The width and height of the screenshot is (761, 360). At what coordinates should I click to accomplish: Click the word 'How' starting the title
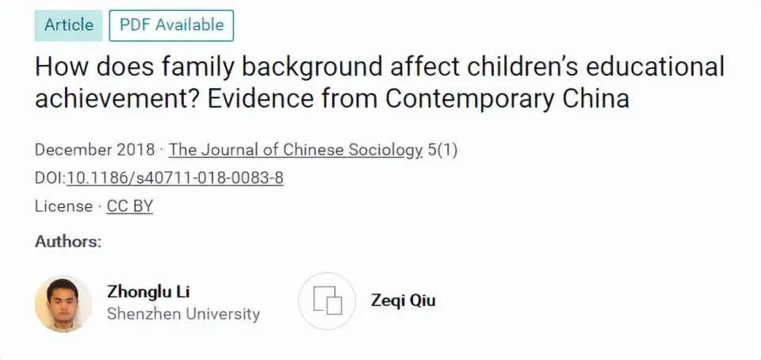click(x=62, y=67)
